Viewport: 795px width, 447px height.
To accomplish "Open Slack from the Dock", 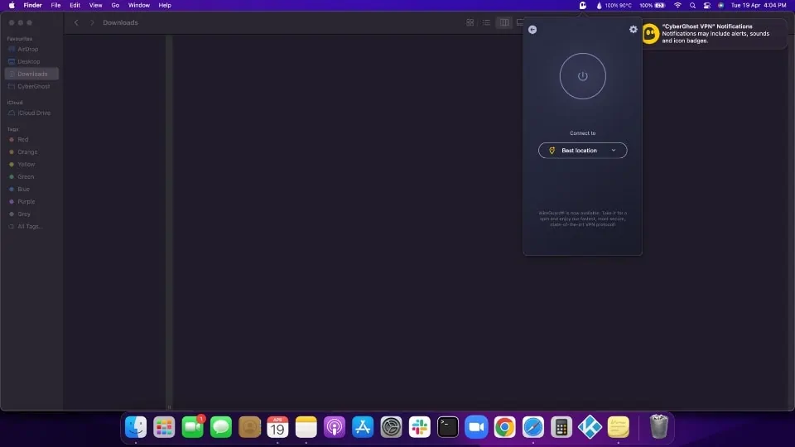I will tap(420, 427).
